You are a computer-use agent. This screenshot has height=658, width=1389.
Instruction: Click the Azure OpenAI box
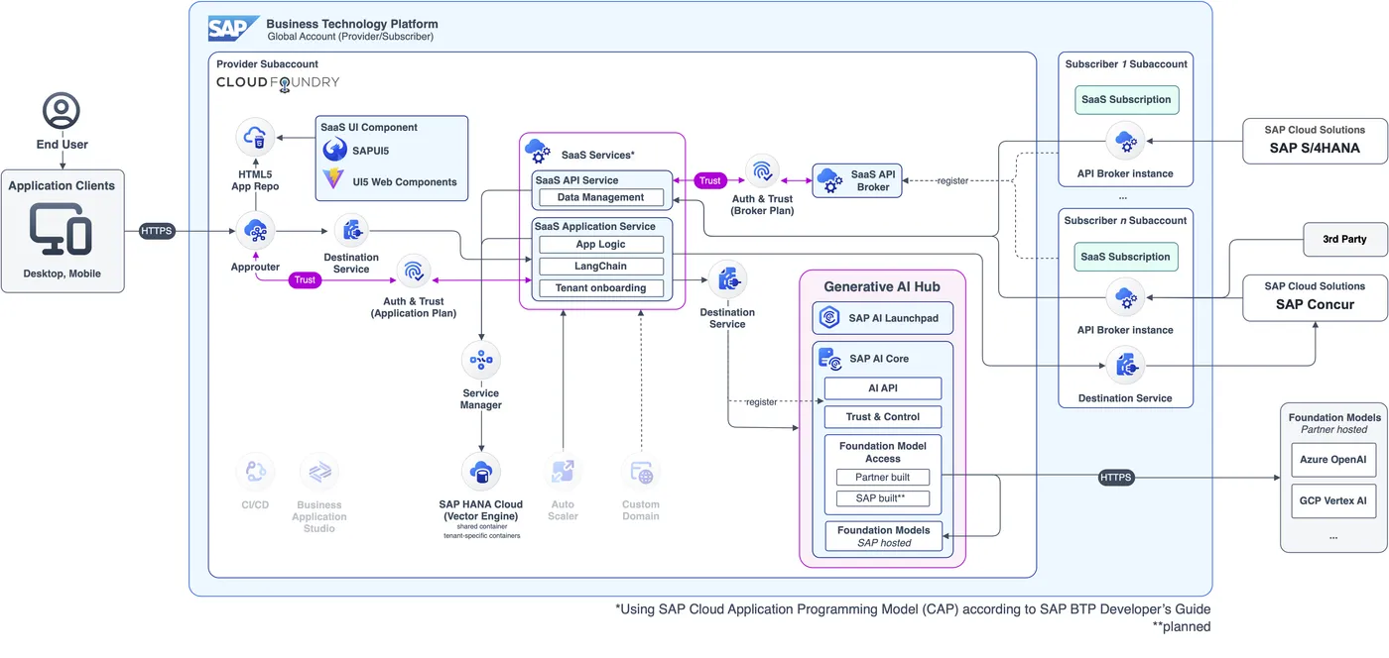point(1333,460)
